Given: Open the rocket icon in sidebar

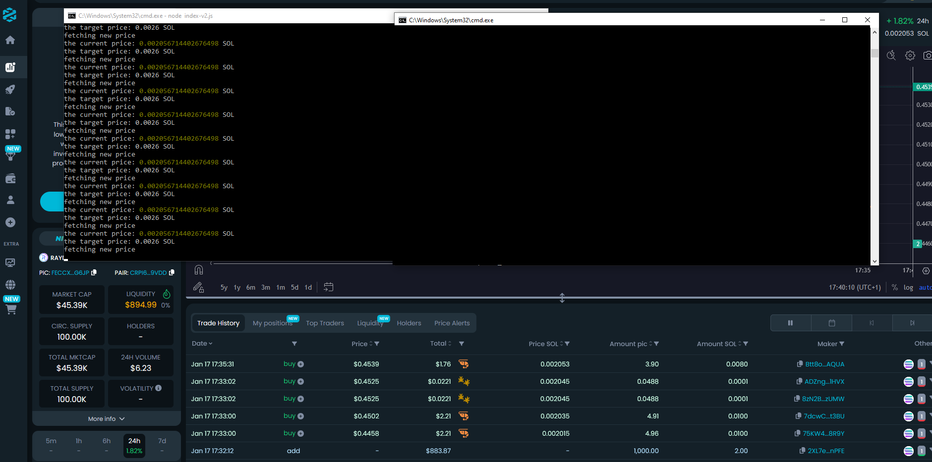Looking at the screenshot, I should (x=10, y=89).
